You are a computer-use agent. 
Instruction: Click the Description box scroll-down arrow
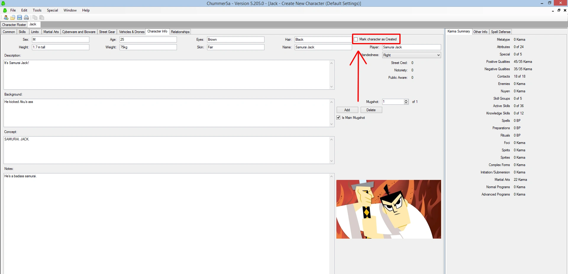click(332, 87)
